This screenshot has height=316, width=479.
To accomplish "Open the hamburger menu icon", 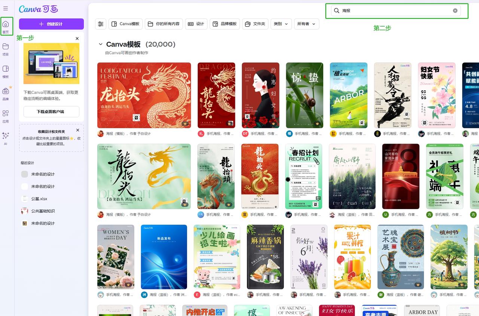I will 6,8.
